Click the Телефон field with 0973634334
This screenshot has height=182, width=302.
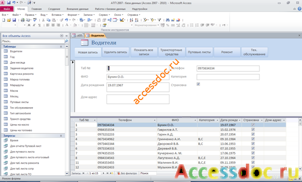click(x=228, y=69)
